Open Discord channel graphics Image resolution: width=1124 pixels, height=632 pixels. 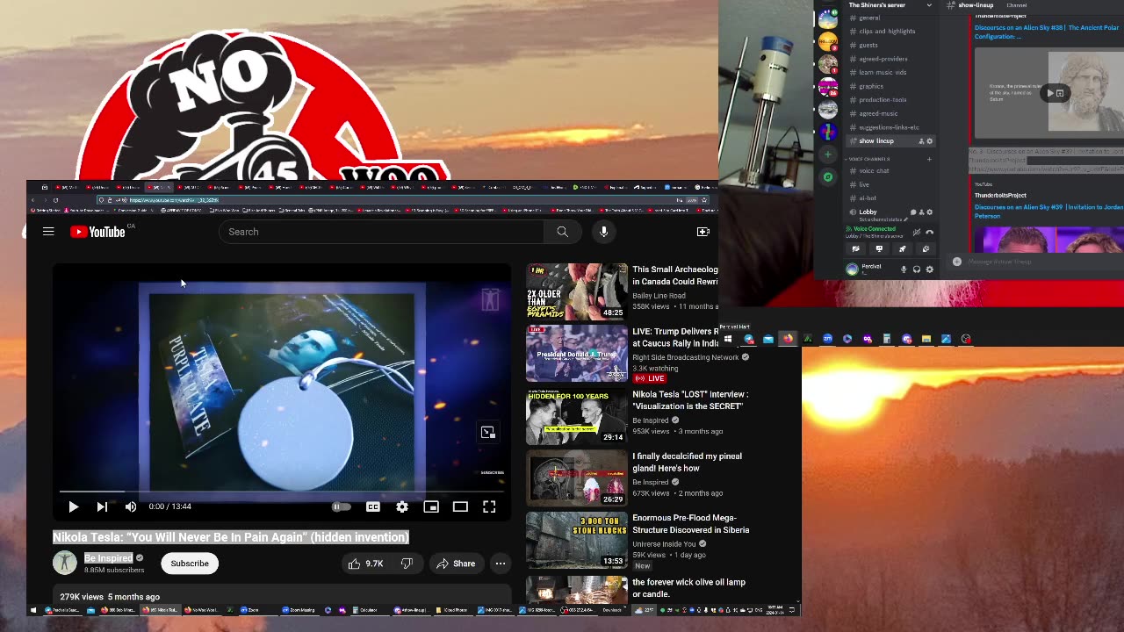click(x=871, y=86)
